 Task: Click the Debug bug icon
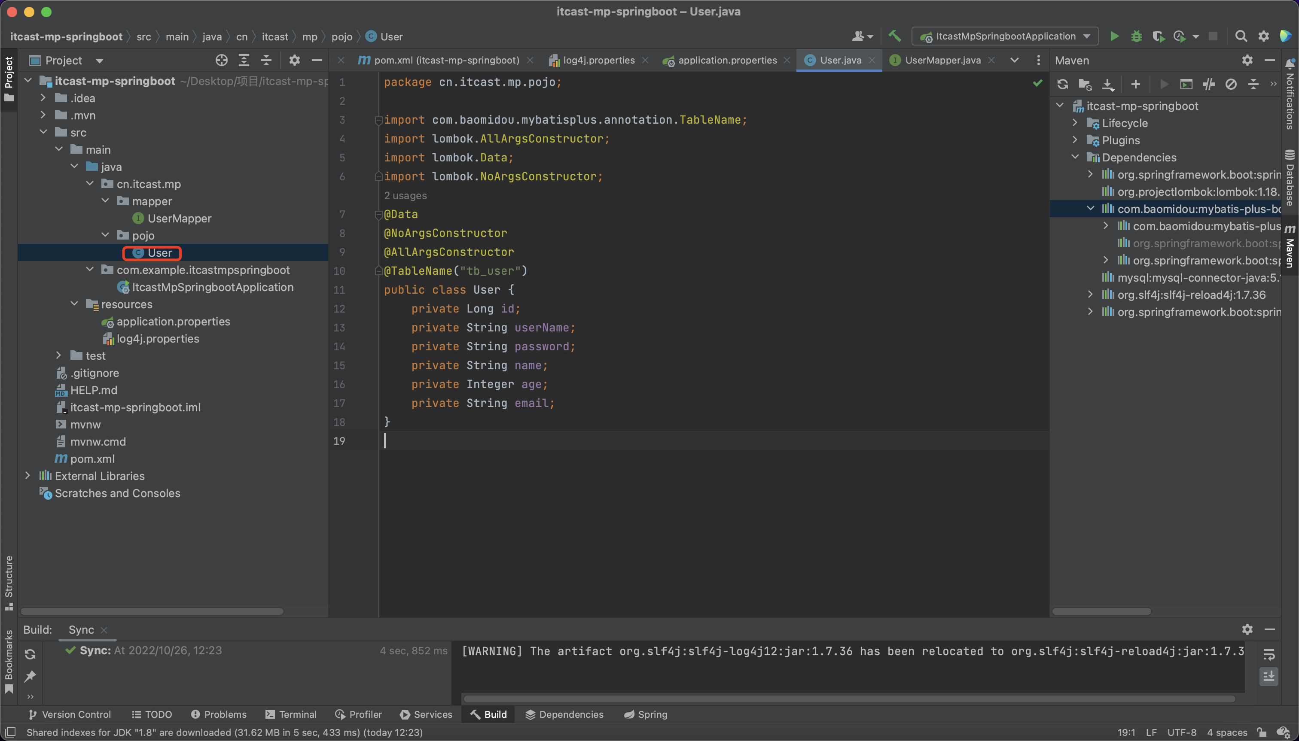point(1136,36)
